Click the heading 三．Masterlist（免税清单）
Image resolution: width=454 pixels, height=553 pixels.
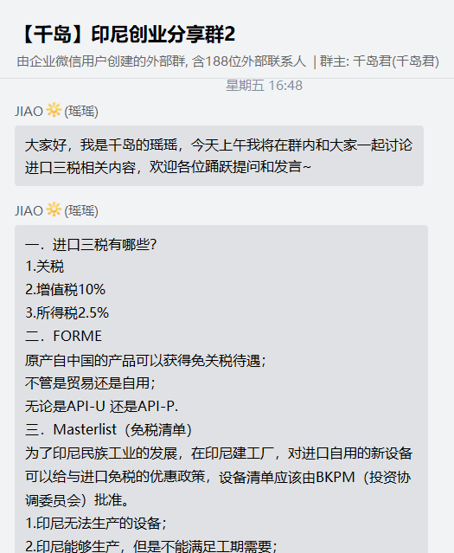109,429
